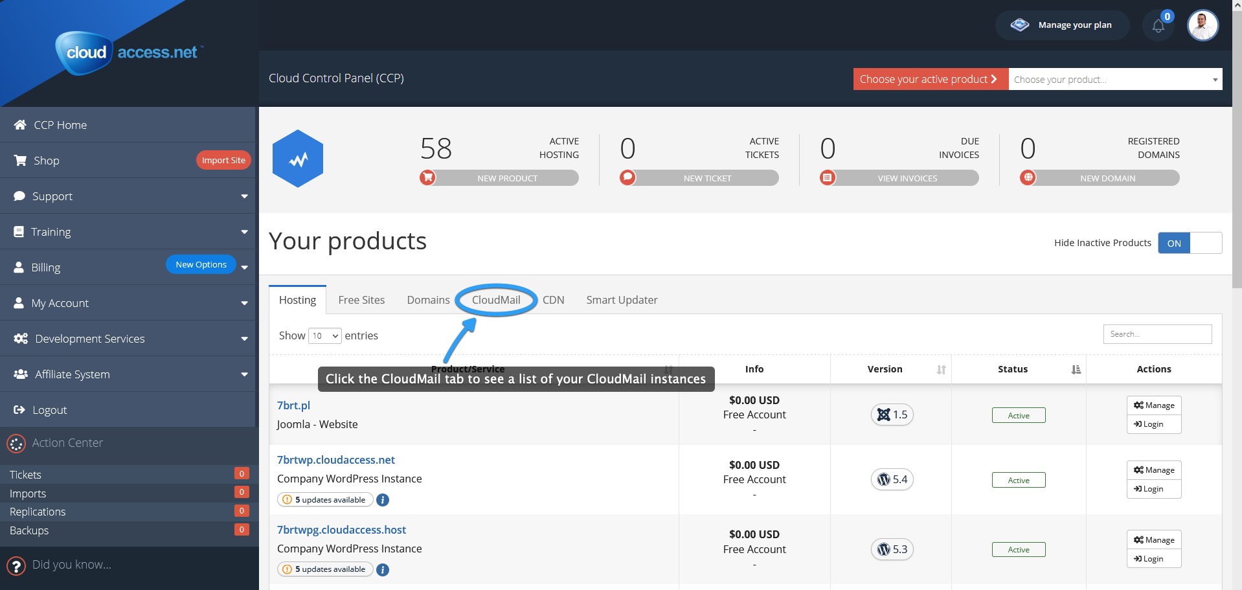Select the CloudMail tab

(496, 300)
